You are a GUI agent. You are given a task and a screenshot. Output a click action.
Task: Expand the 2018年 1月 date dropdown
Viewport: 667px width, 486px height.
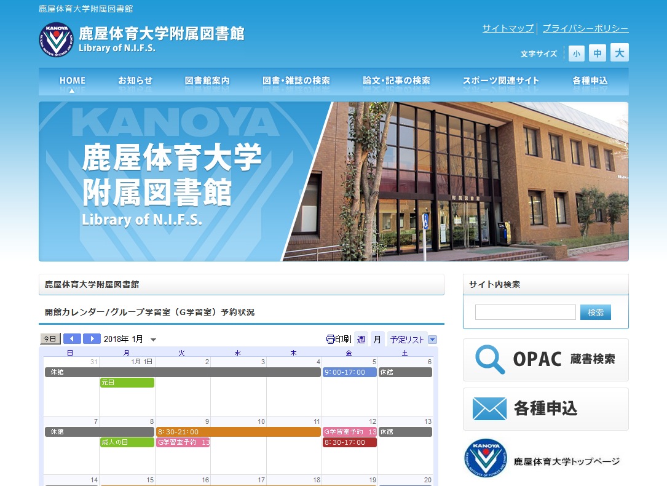pyautogui.click(x=154, y=340)
